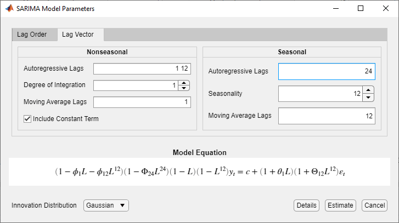Maximize the SARIMA Model Parameters window

361,9
